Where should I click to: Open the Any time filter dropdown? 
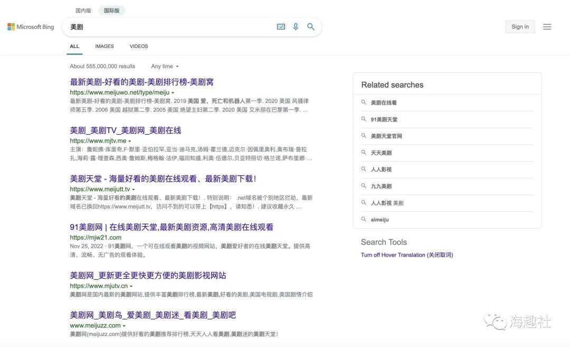165,66
